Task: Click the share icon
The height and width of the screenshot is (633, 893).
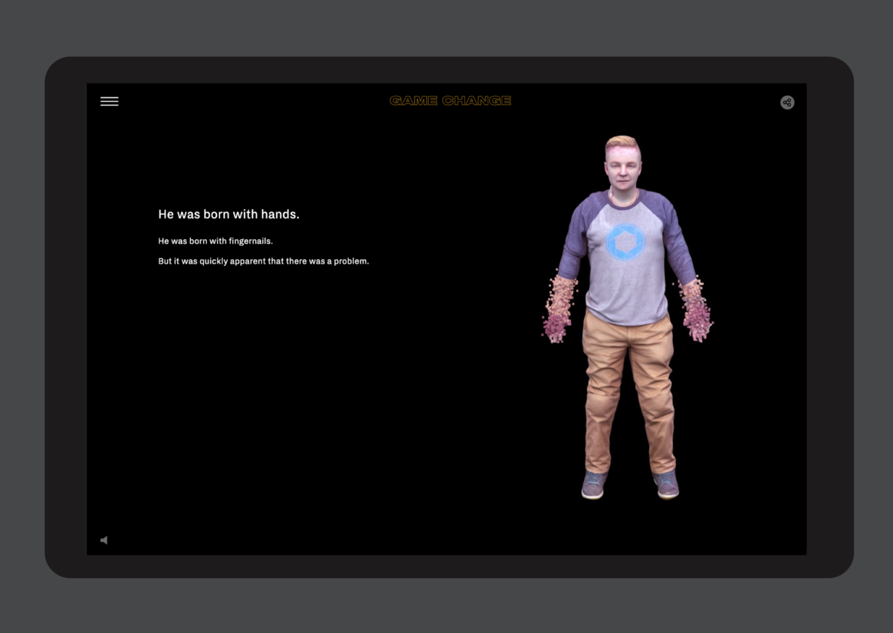Action: 786,103
